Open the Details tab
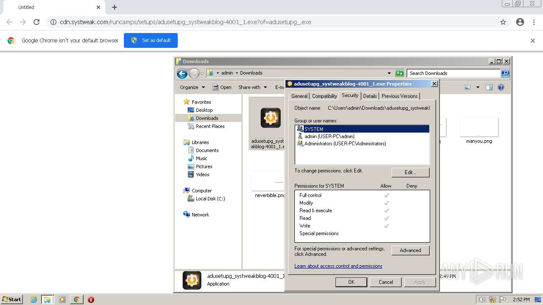543x305 pixels. [370, 96]
